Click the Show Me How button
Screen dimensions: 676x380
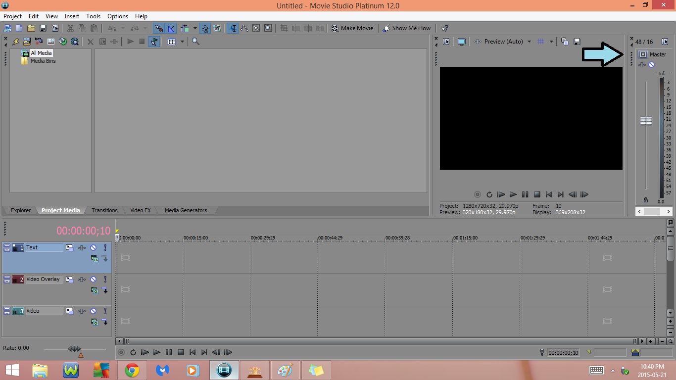[407, 28]
